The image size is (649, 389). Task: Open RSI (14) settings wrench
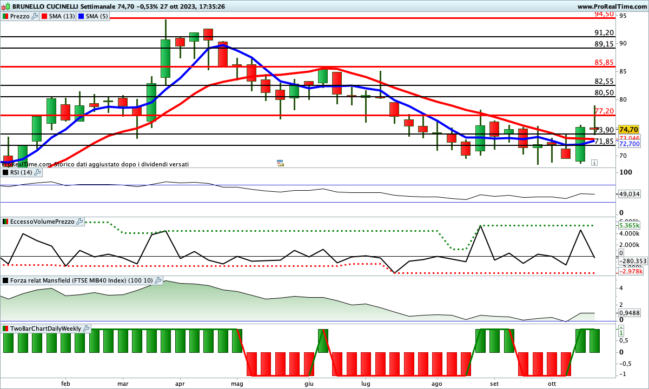[37, 172]
